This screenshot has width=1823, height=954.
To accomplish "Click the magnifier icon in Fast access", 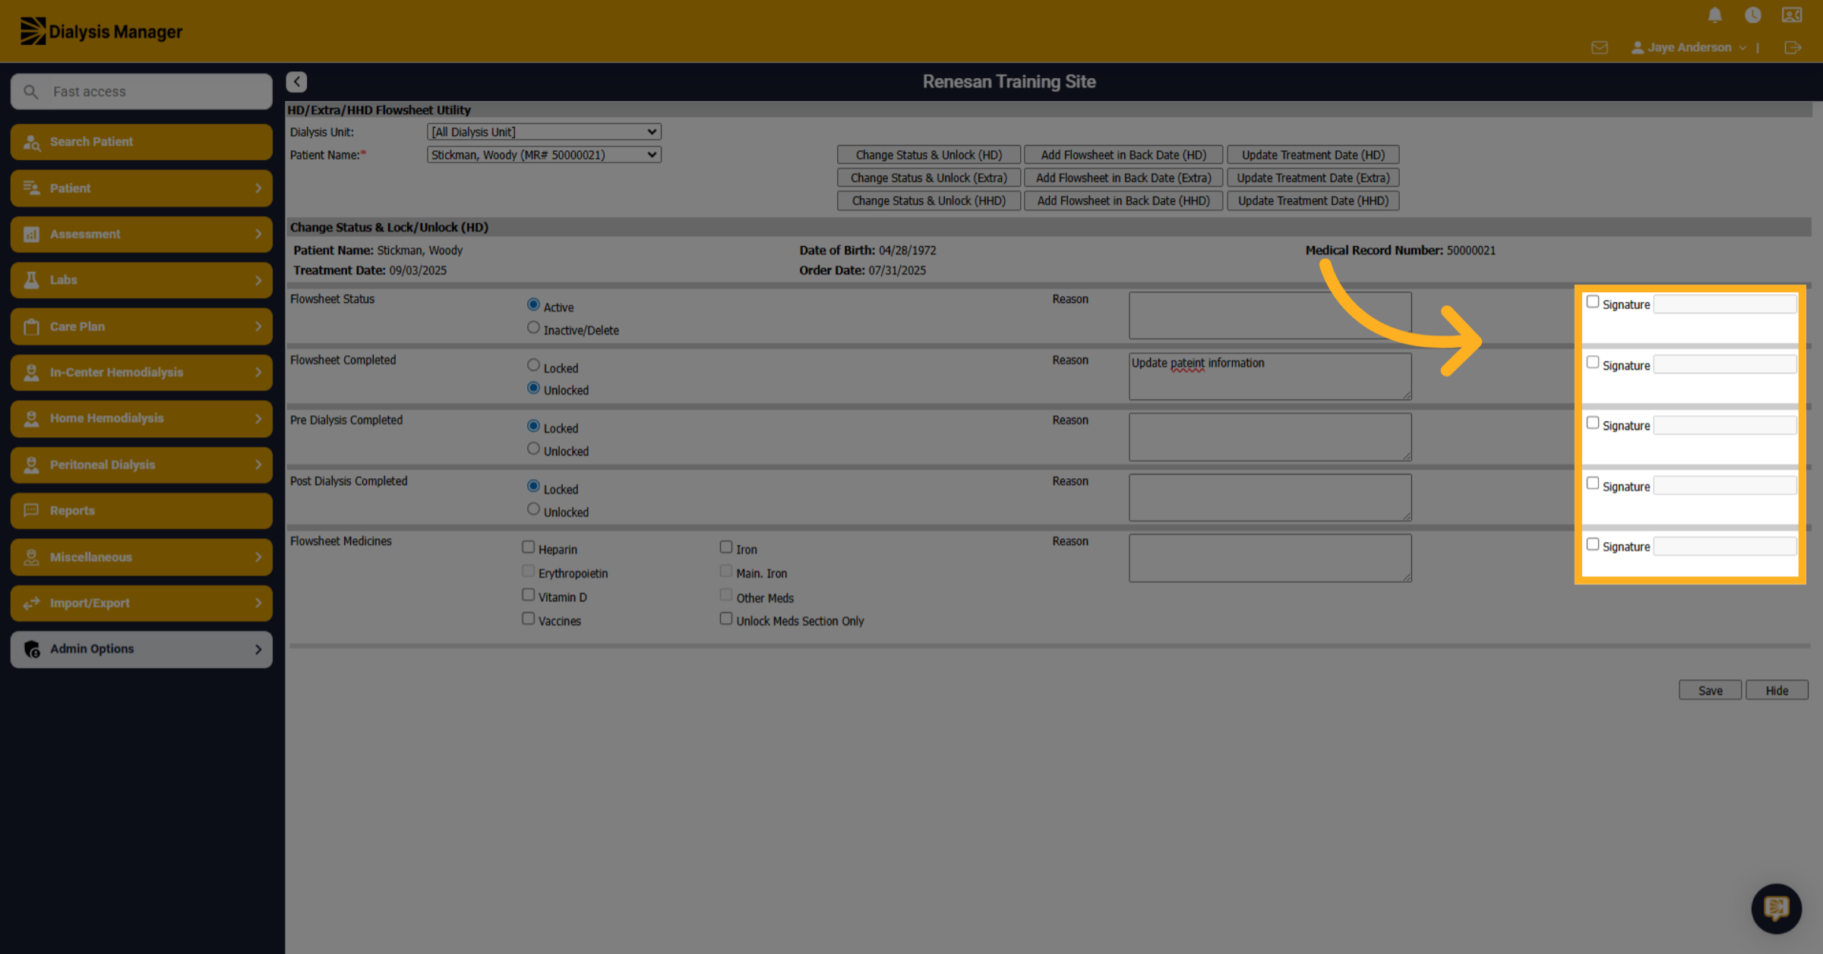I will pos(30,92).
